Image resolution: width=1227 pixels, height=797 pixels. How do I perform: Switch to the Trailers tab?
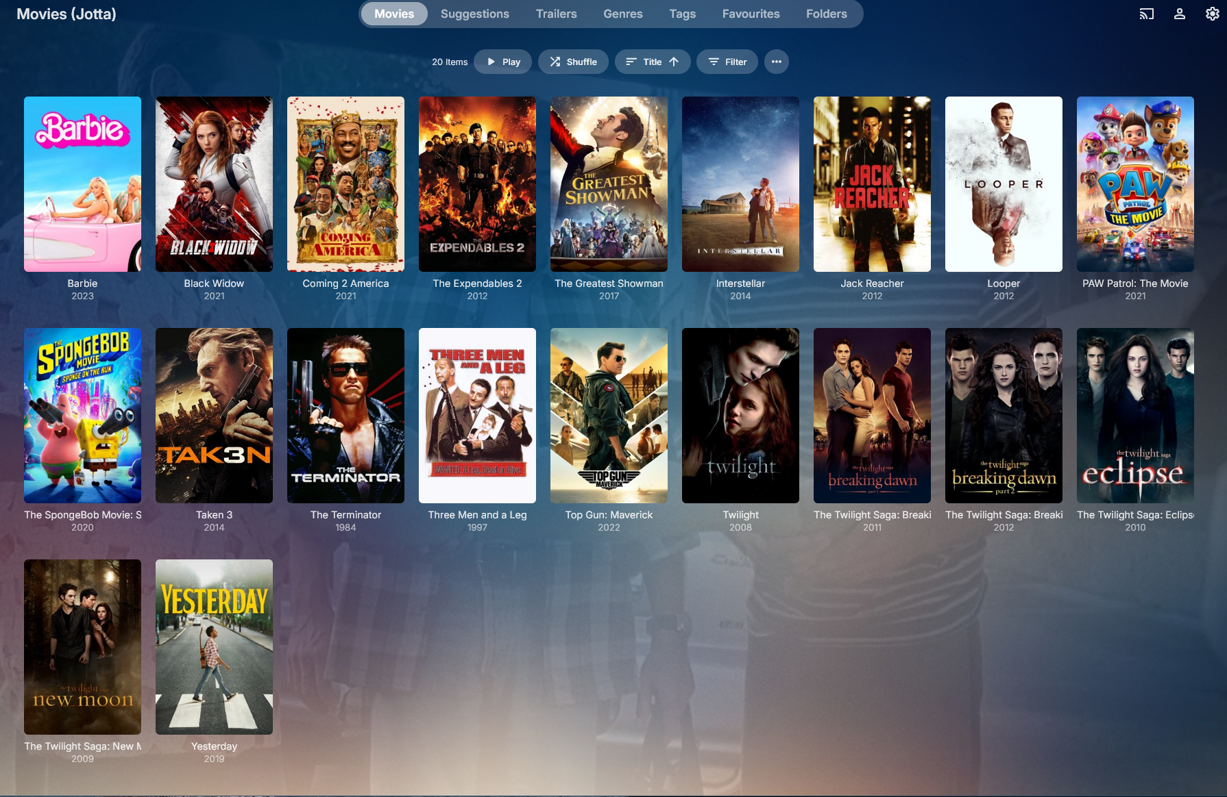556,14
